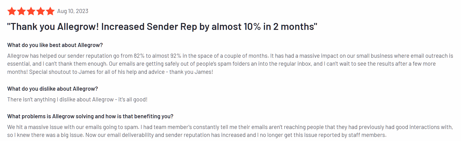The image size is (461, 141).
Task: Click the paragraph line starting "Allegrow has helped"
Action: coord(230,56)
